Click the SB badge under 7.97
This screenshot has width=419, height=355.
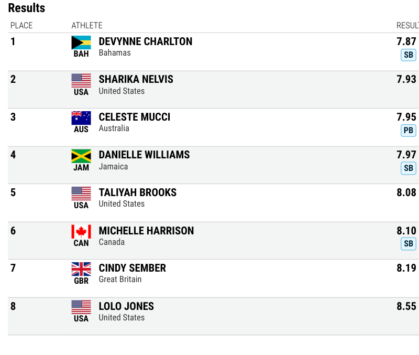[x=409, y=168]
